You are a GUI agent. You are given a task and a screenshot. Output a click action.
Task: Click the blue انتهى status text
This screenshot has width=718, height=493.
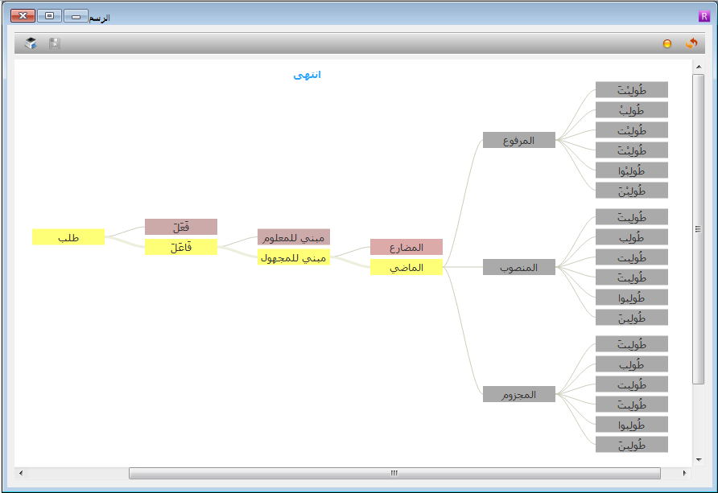coord(307,75)
